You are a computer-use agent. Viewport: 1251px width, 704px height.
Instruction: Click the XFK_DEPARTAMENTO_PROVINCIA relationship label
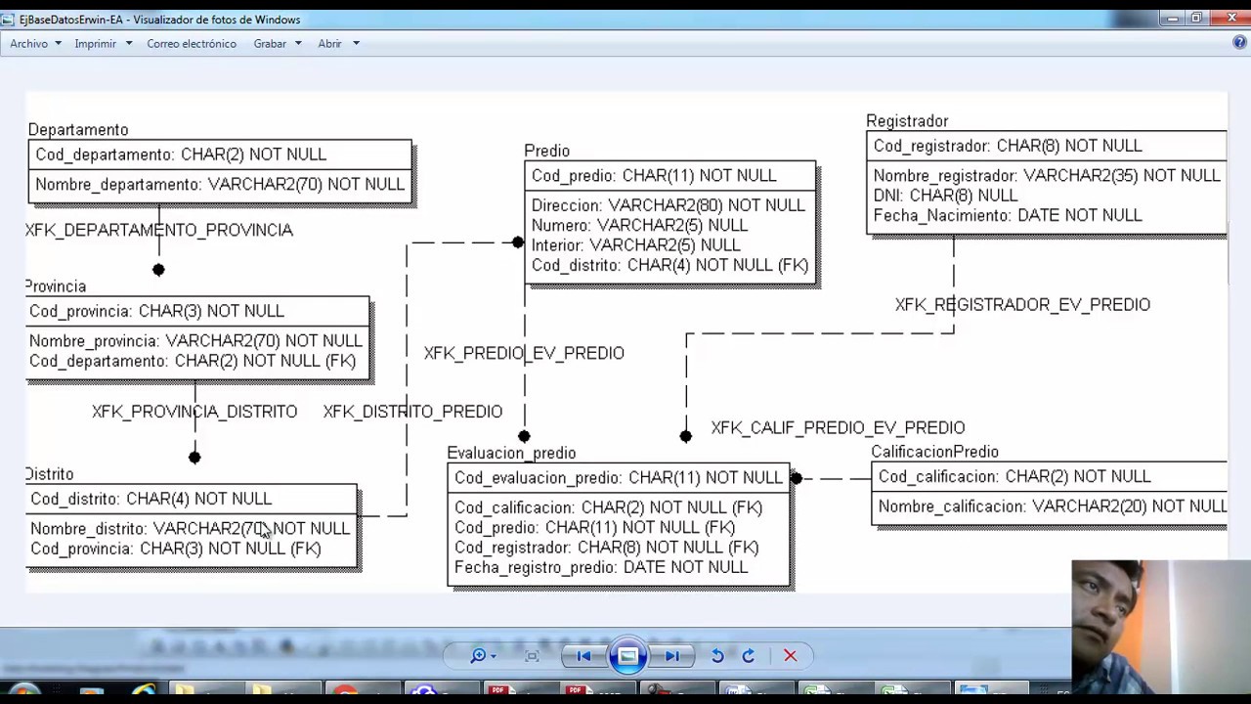pyautogui.click(x=159, y=230)
